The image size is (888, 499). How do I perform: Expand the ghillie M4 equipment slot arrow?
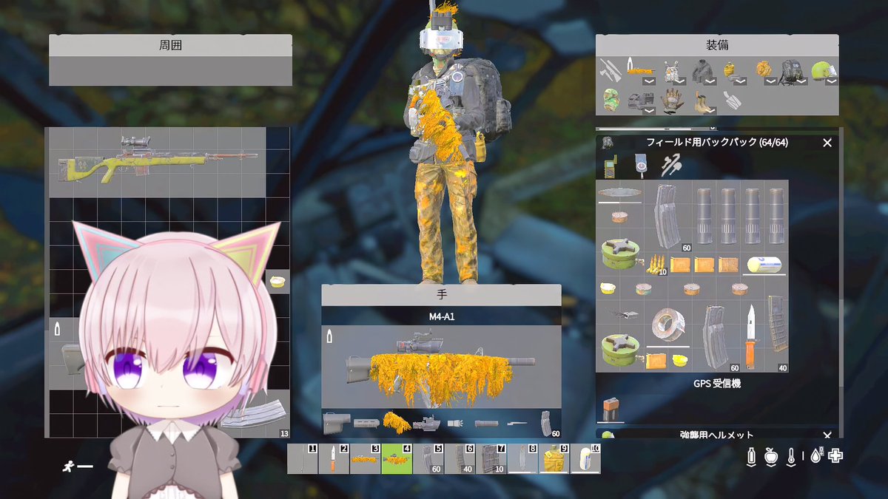click(649, 81)
